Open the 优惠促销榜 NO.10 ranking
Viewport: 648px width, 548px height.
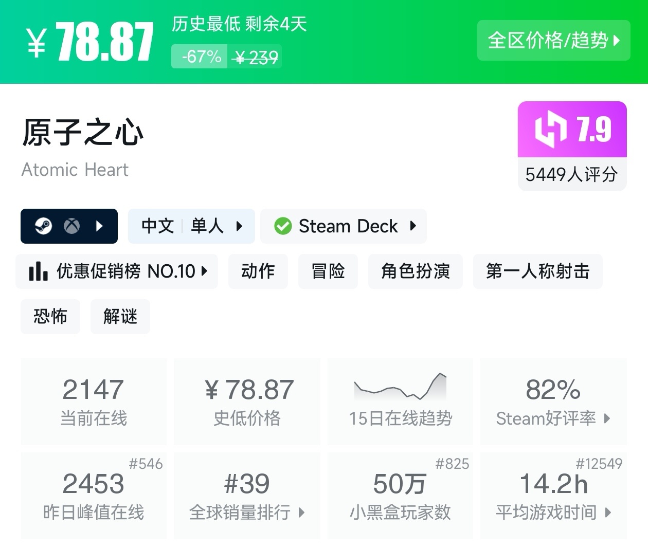[117, 271]
